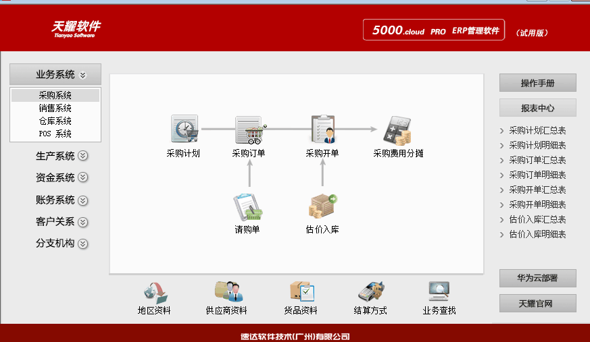Open the 请购单 notepad icon
The width and height of the screenshot is (590, 342).
(247, 207)
